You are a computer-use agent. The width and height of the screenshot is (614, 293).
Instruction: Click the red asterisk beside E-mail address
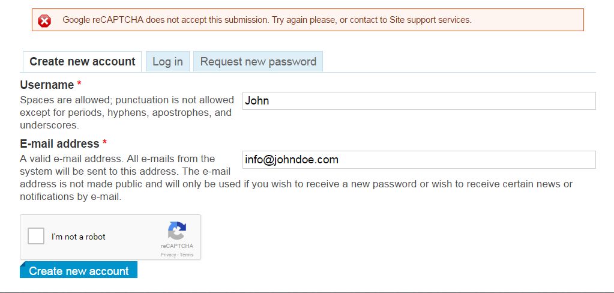point(105,143)
